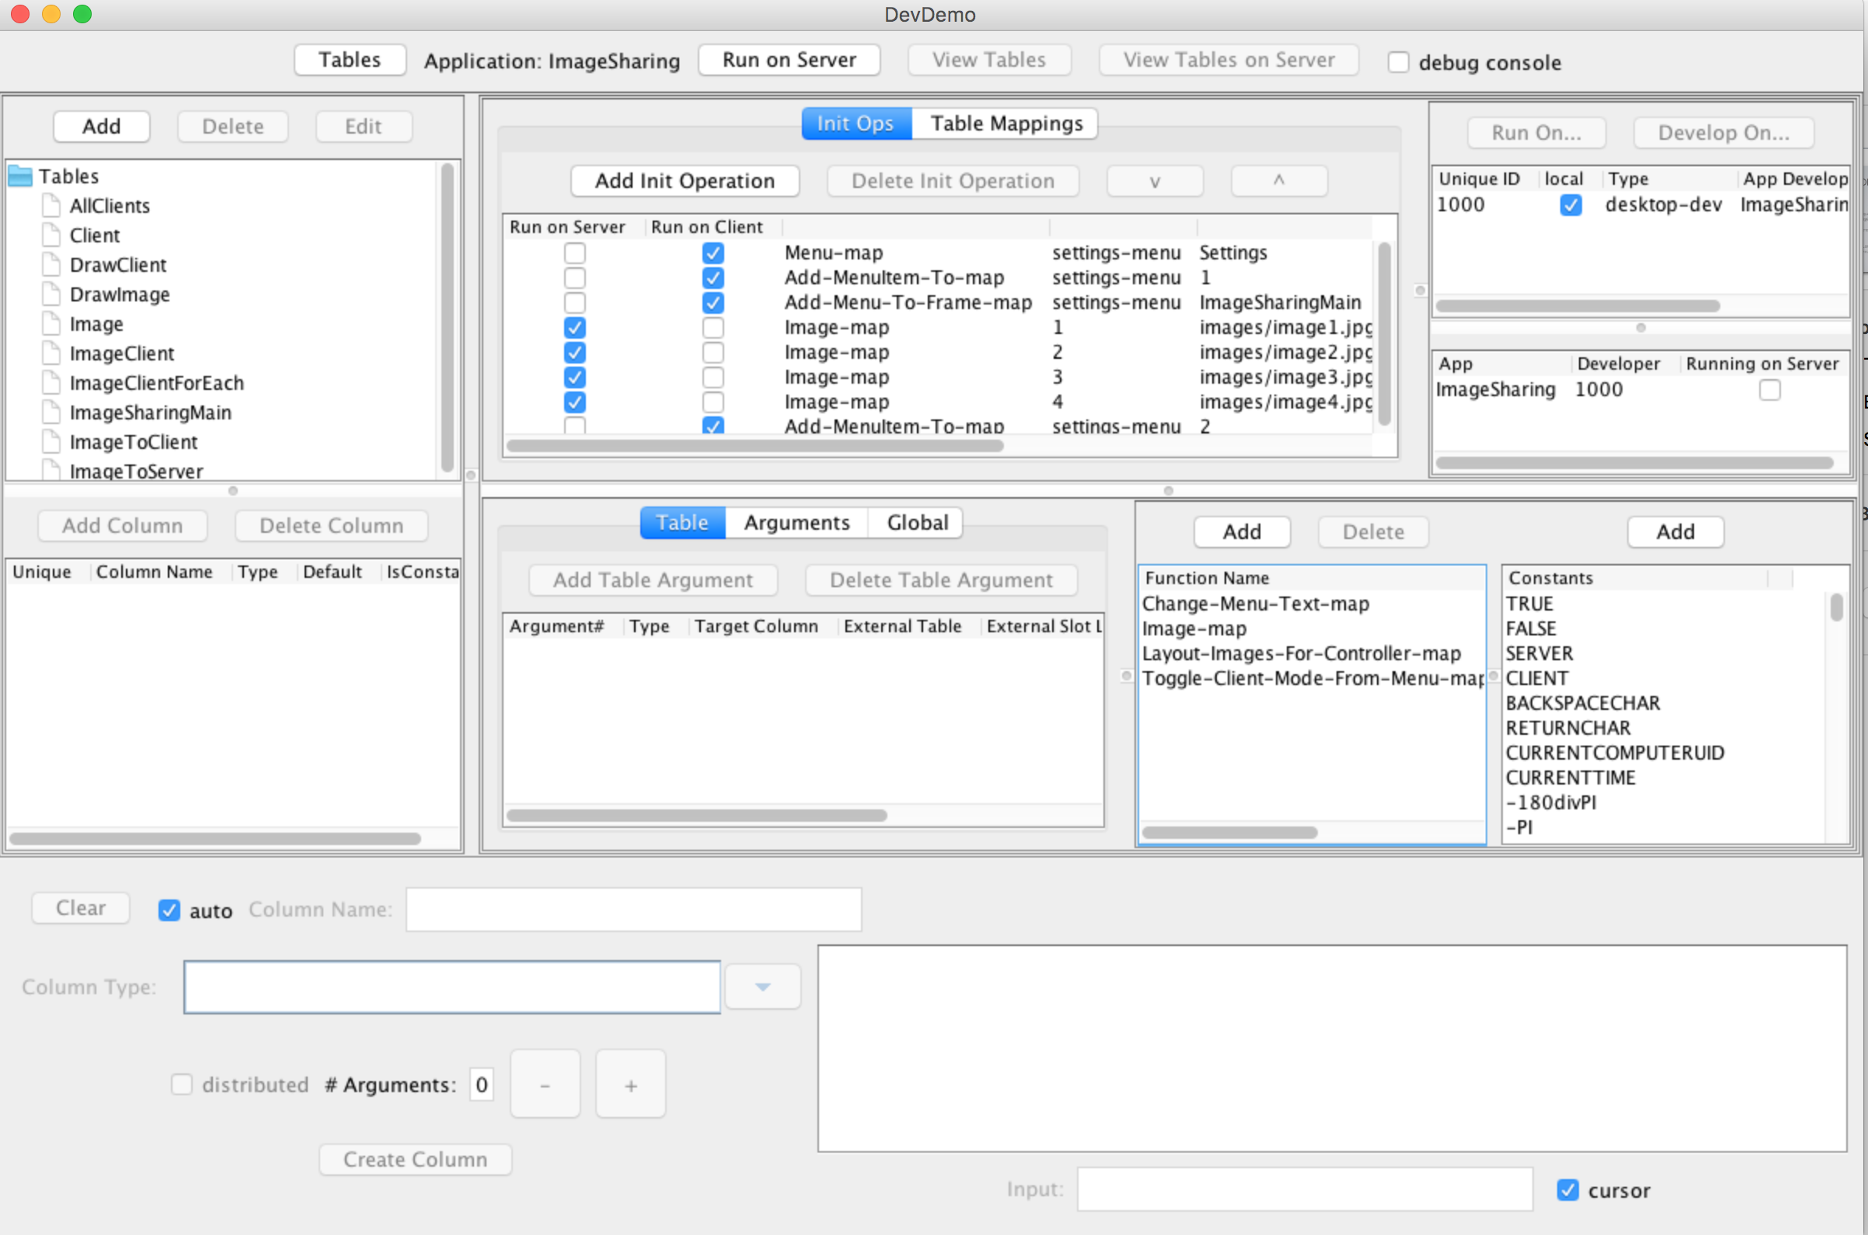Click Add button above Constants list

point(1676,532)
